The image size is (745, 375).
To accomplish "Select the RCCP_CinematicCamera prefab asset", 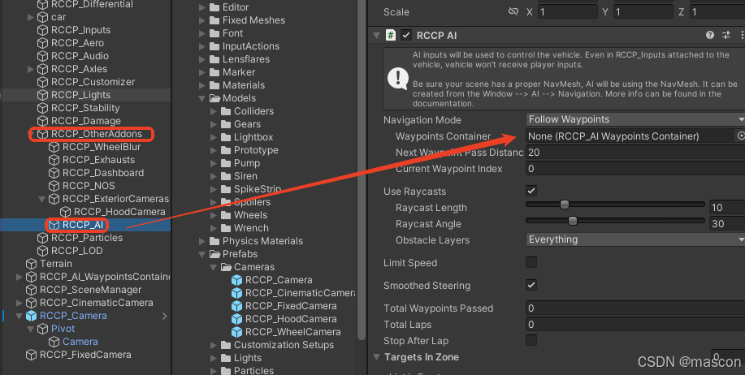I will pyautogui.click(x=293, y=293).
